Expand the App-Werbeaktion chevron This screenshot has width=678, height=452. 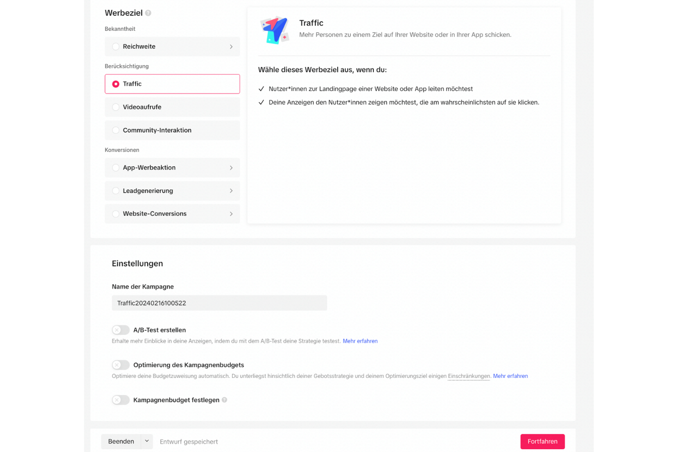click(x=231, y=168)
